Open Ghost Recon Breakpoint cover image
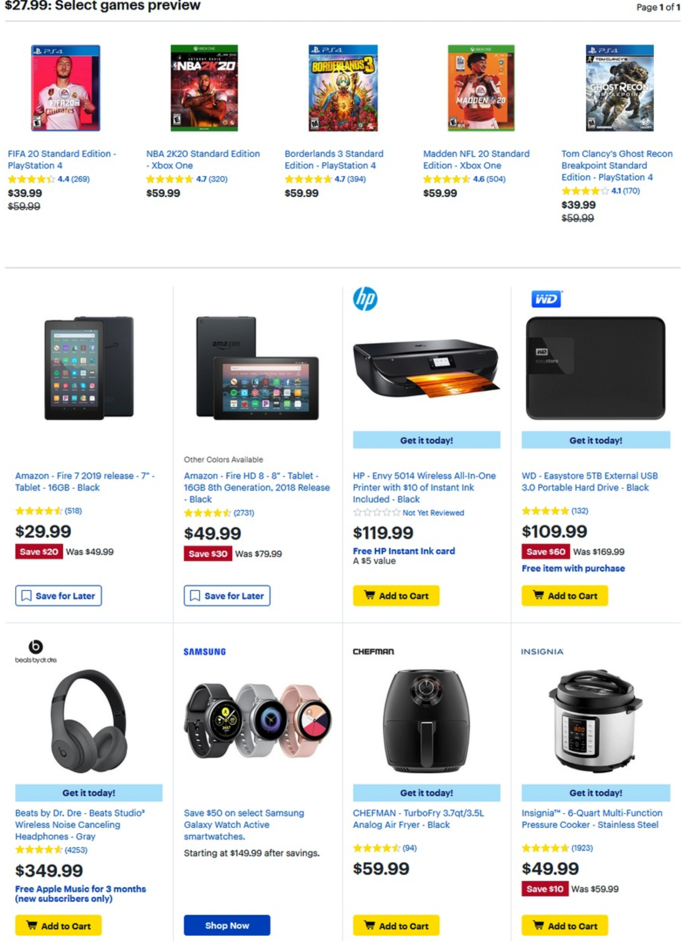The width and height of the screenshot is (683, 941). pyautogui.click(x=620, y=88)
